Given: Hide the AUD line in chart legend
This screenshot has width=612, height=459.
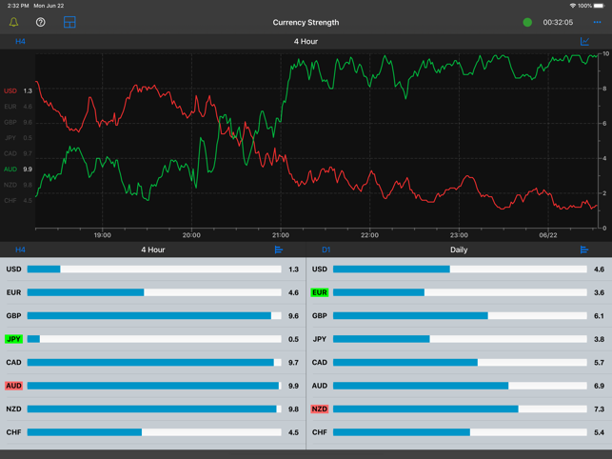Looking at the screenshot, I should [10, 170].
